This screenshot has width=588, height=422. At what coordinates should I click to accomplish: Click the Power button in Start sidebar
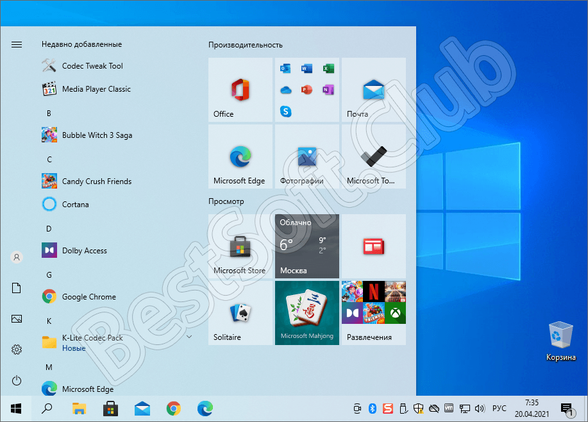17,381
